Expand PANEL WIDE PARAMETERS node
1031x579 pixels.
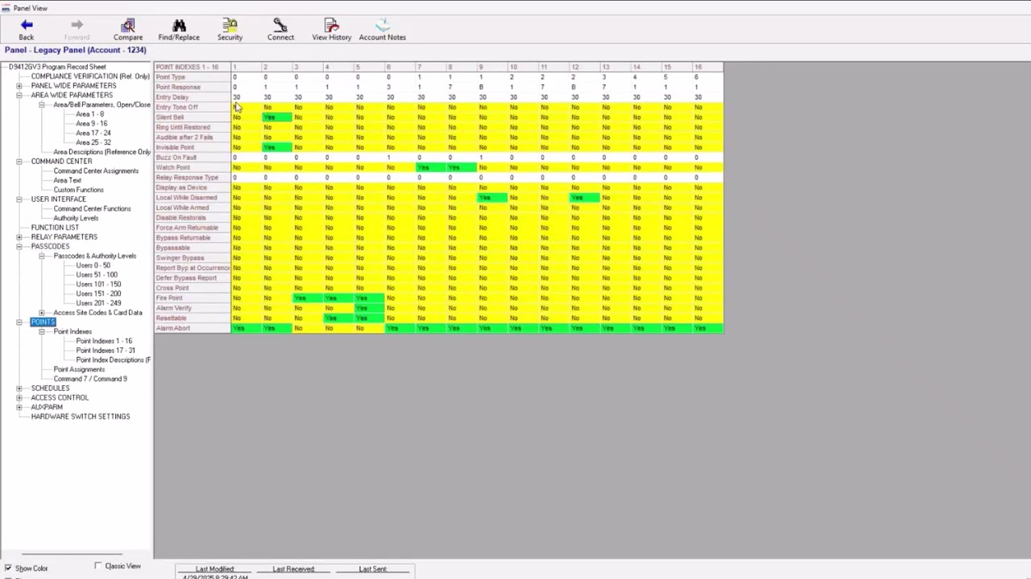[x=19, y=86]
